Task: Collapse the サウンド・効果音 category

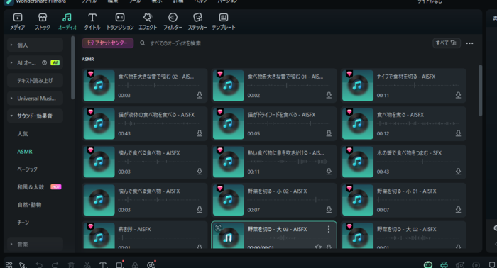Action: [x=35, y=116]
